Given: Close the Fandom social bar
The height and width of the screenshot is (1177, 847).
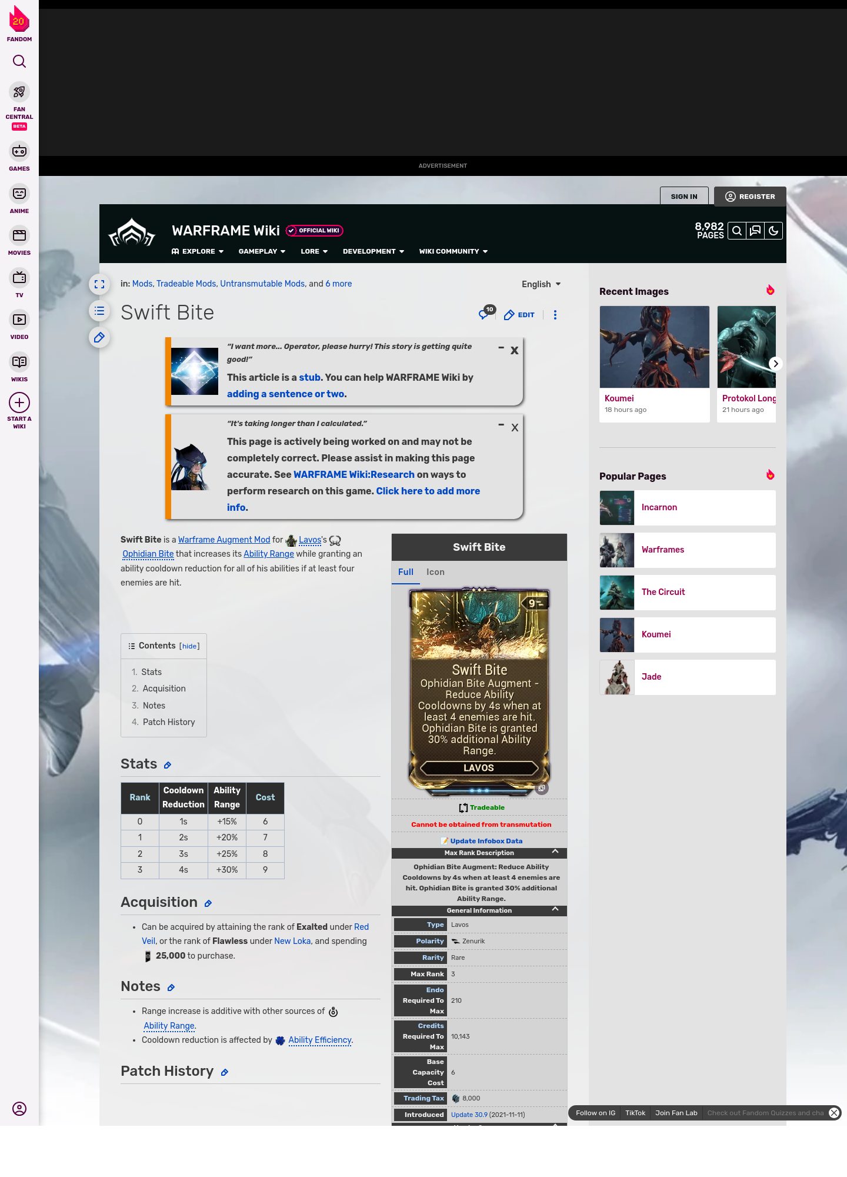Looking at the screenshot, I should pyautogui.click(x=834, y=1113).
